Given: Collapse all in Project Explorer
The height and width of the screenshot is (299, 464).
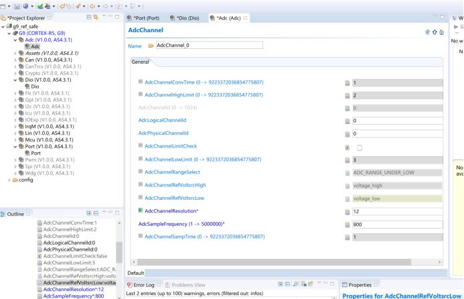Looking at the screenshot, I should [x=89, y=17].
